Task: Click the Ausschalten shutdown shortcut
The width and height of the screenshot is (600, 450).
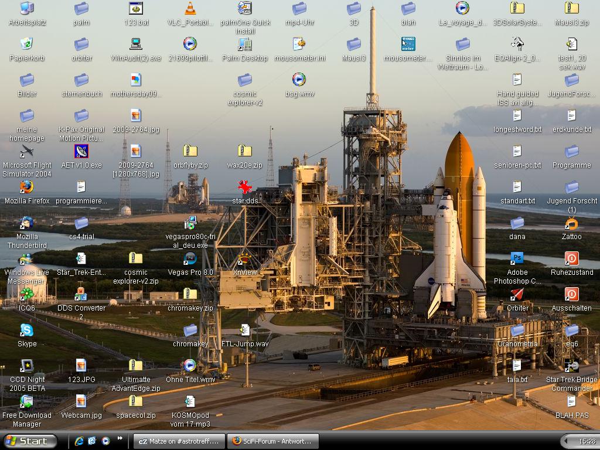Action: point(571,294)
